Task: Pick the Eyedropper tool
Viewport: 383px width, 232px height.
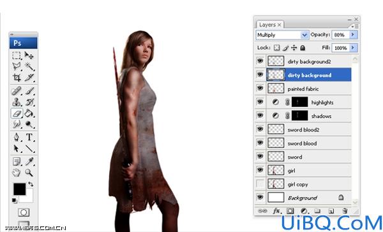Action: coord(29,161)
